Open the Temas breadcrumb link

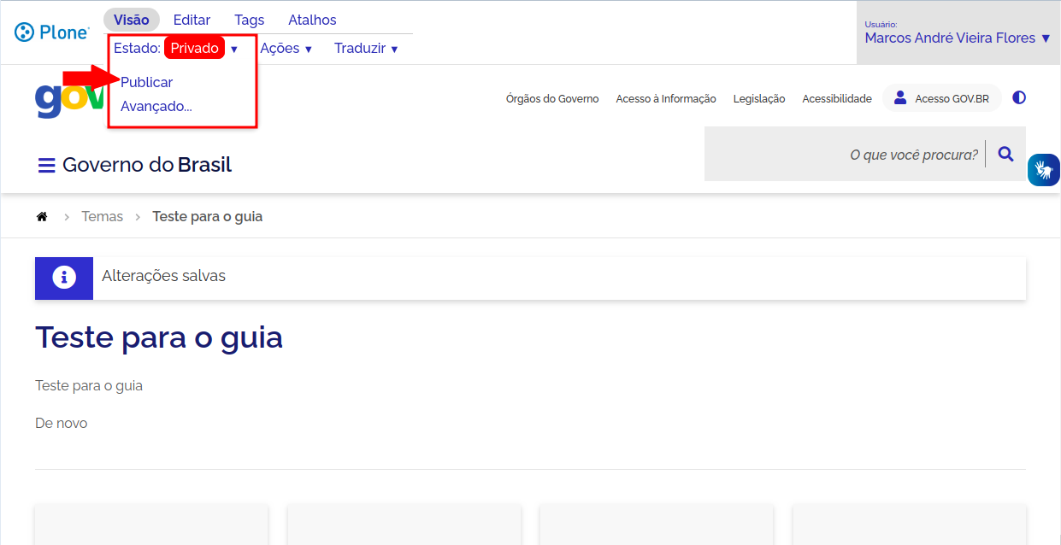102,216
